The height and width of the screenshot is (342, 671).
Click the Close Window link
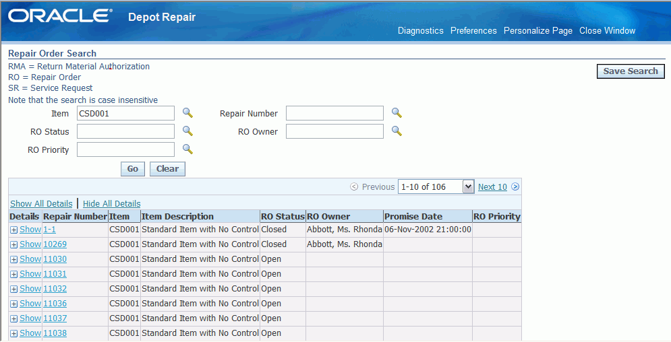click(607, 31)
